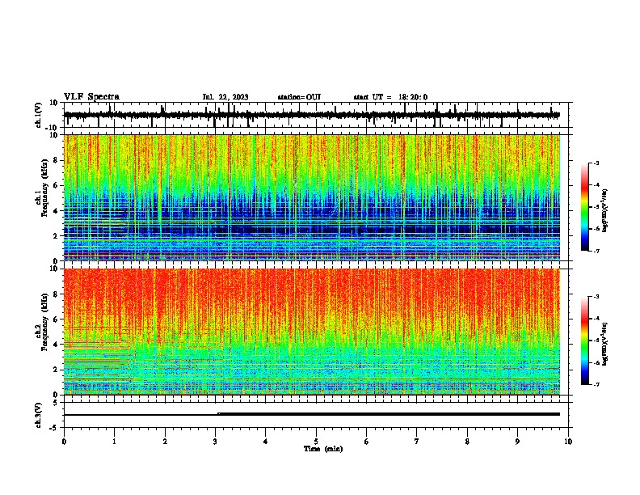Select the "start UT = 18:20:0" text
Viewport: 640px width, 495px height.
[x=390, y=97]
